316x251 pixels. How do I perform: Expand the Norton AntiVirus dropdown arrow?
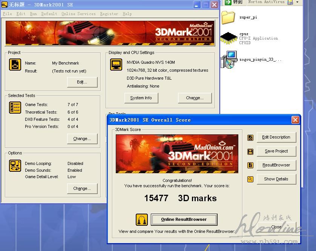297,2
